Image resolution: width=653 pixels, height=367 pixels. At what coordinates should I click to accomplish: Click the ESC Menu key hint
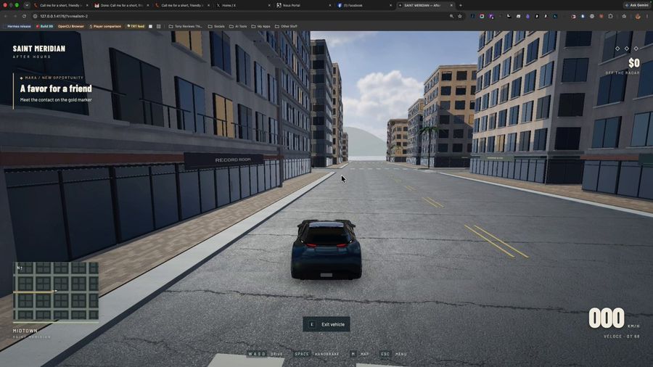tap(394, 354)
